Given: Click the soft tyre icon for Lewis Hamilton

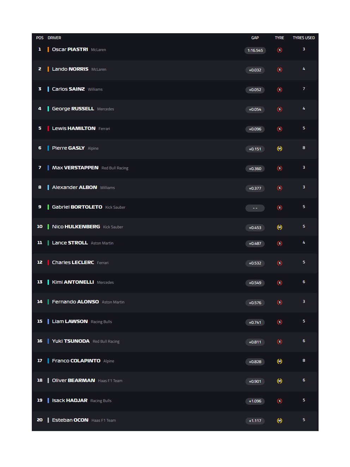Looking at the screenshot, I should point(279,129).
